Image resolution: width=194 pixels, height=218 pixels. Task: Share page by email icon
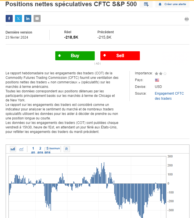[x=37, y=18]
